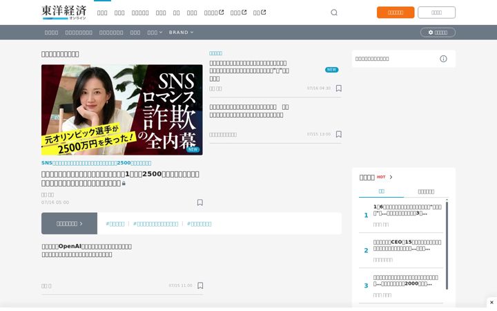
Task: Select the active blue-underlined ranking tab
Action: pyautogui.click(x=381, y=191)
